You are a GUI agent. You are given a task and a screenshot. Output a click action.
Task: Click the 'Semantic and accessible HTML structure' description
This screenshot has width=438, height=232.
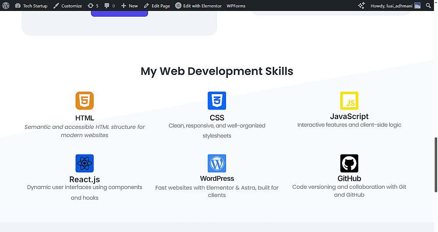[85, 131]
